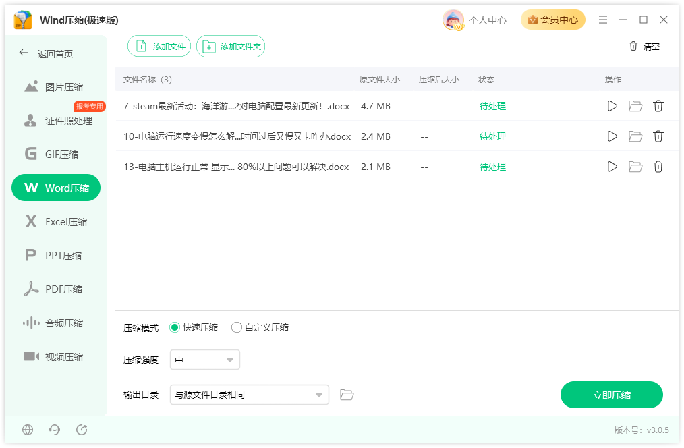The width and height of the screenshot is (684, 448).
Task: Click the 4.7 MB size cell
Action: point(375,106)
